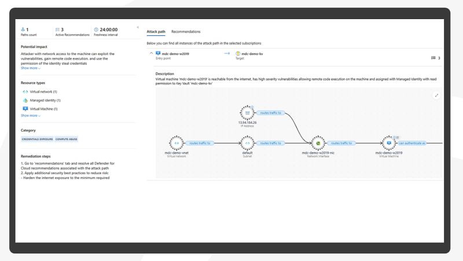Click routes traffic to label after vnet

pos(200,143)
